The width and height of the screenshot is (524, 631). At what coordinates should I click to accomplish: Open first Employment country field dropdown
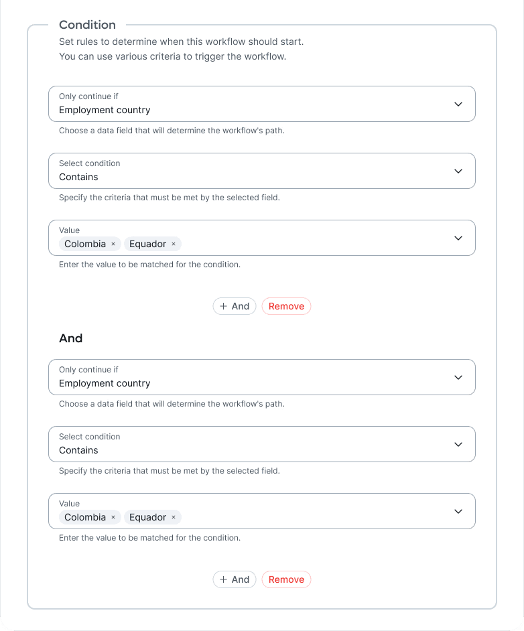click(x=261, y=104)
